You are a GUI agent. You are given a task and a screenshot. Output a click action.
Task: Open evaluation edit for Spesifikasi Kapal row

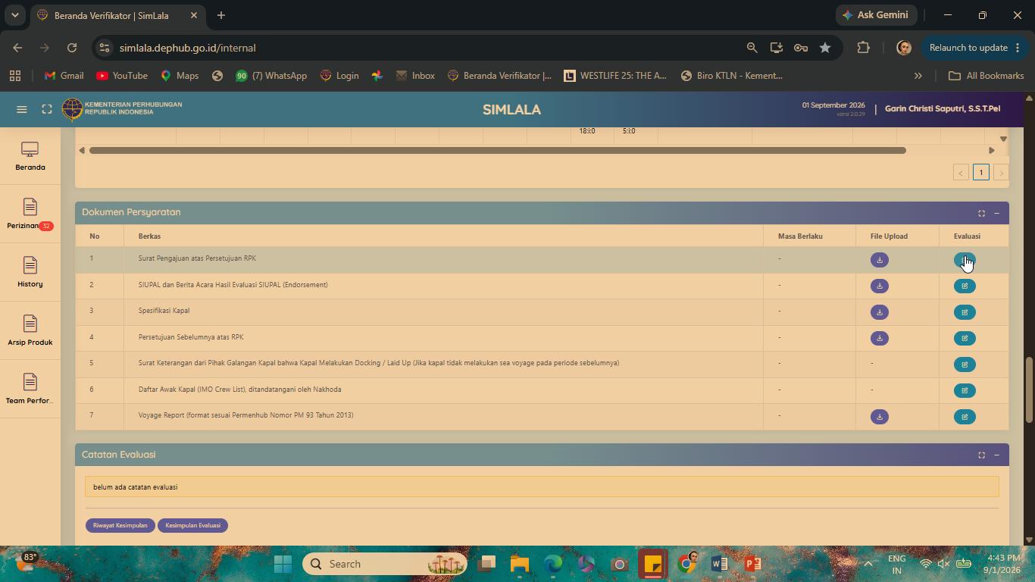965,312
